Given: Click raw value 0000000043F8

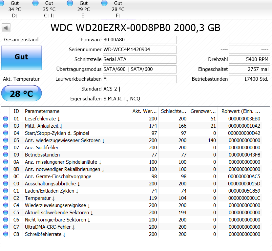Looking at the screenshot, I should coord(244,155).
